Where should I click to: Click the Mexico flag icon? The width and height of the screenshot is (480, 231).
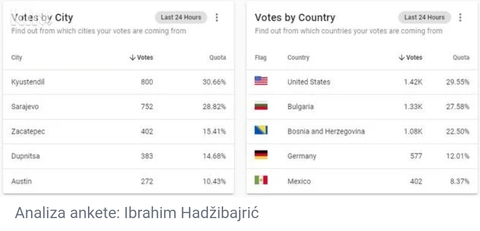pyautogui.click(x=261, y=180)
